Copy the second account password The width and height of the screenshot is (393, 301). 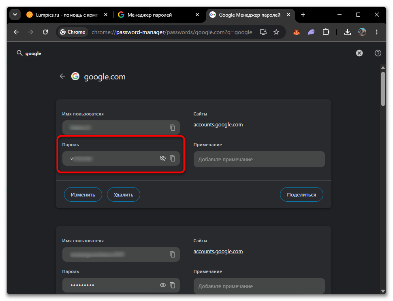[173, 285]
